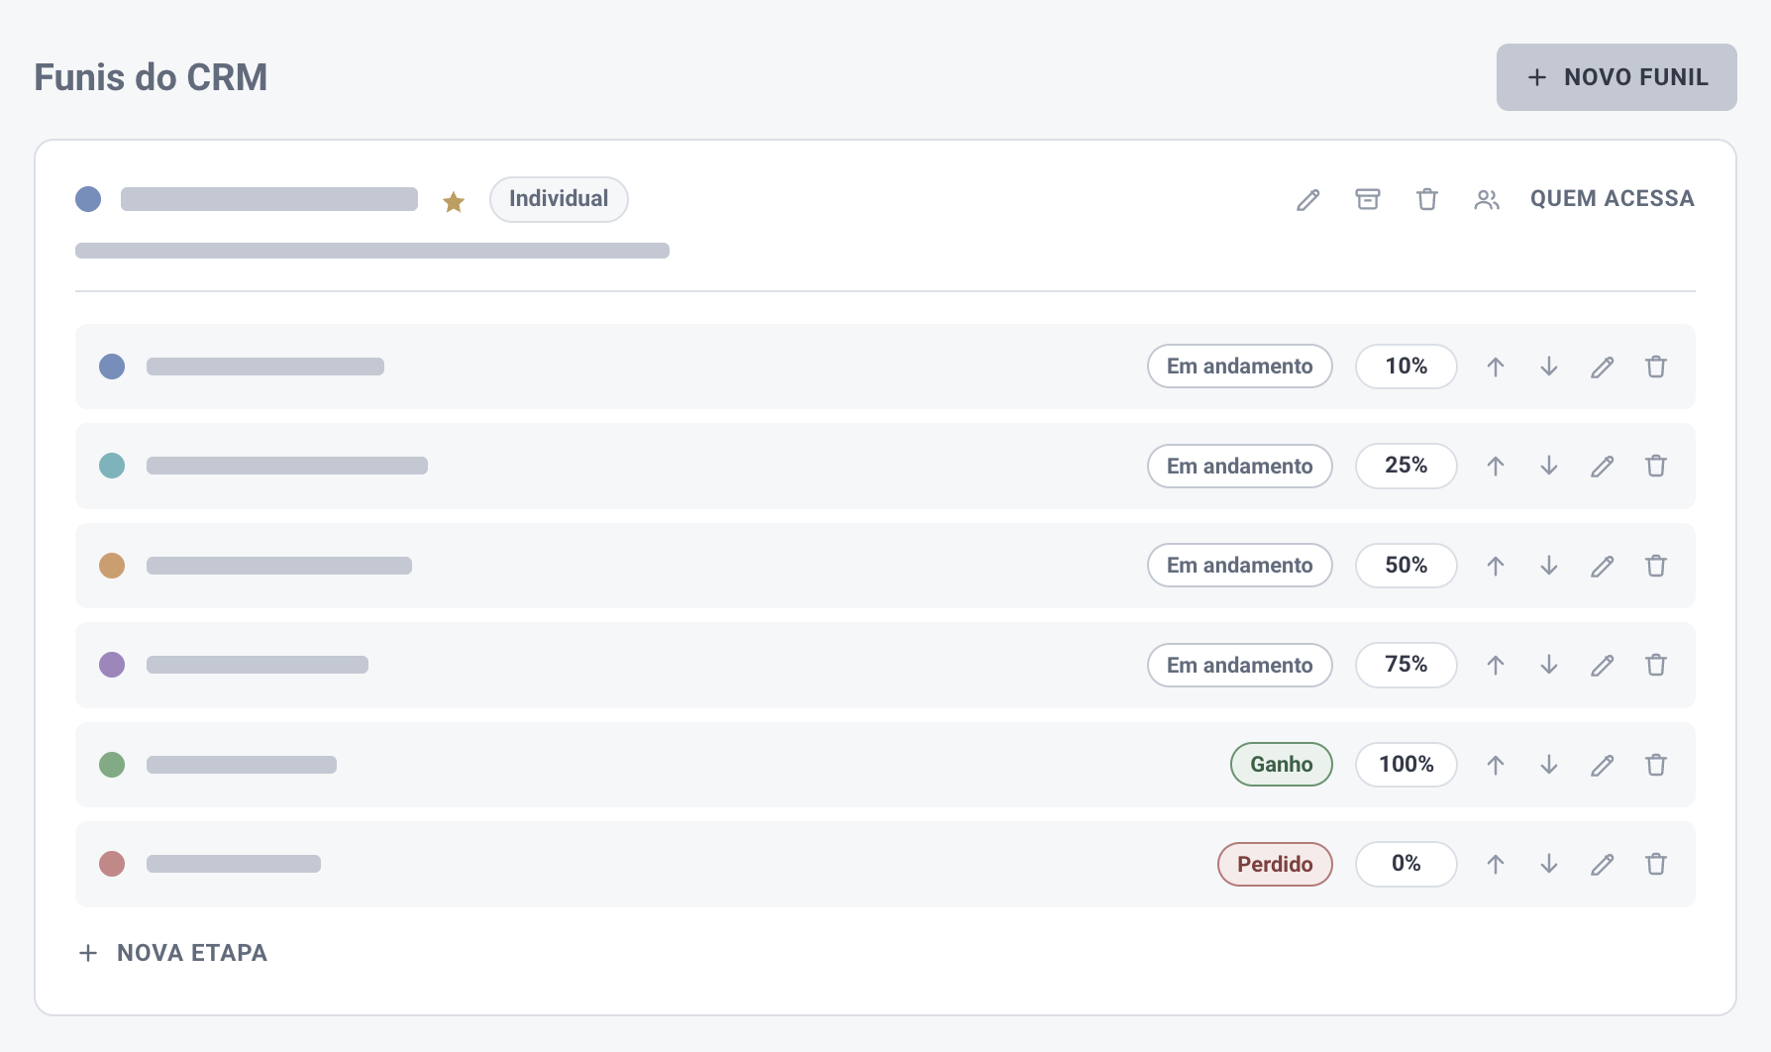Click the Novo Funil button
This screenshot has height=1052, width=1771.
click(x=1616, y=77)
